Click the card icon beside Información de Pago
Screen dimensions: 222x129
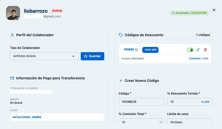coord(12,78)
